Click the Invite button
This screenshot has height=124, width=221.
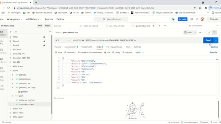[x=183, y=19]
